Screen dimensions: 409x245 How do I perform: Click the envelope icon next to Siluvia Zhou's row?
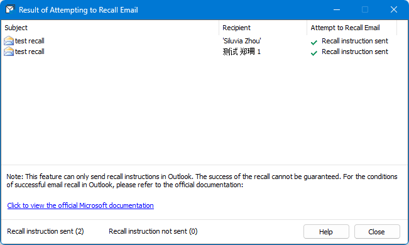tap(9, 41)
